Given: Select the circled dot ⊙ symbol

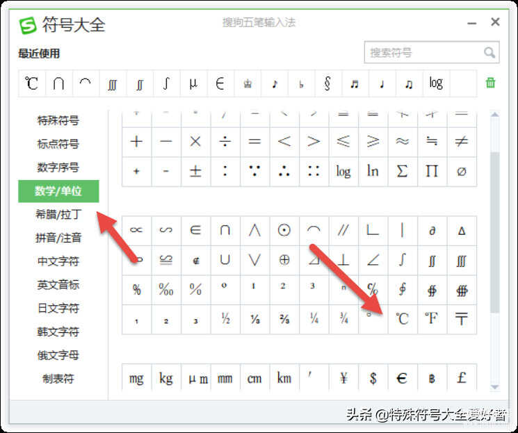Looking at the screenshot, I should click(284, 231).
